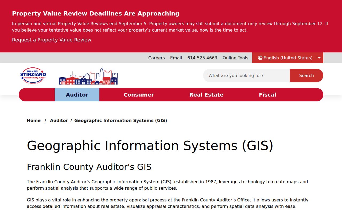Image resolution: width=342 pixels, height=214 pixels.
Task: Click the 614.525.4663 phone number
Action: point(202,58)
